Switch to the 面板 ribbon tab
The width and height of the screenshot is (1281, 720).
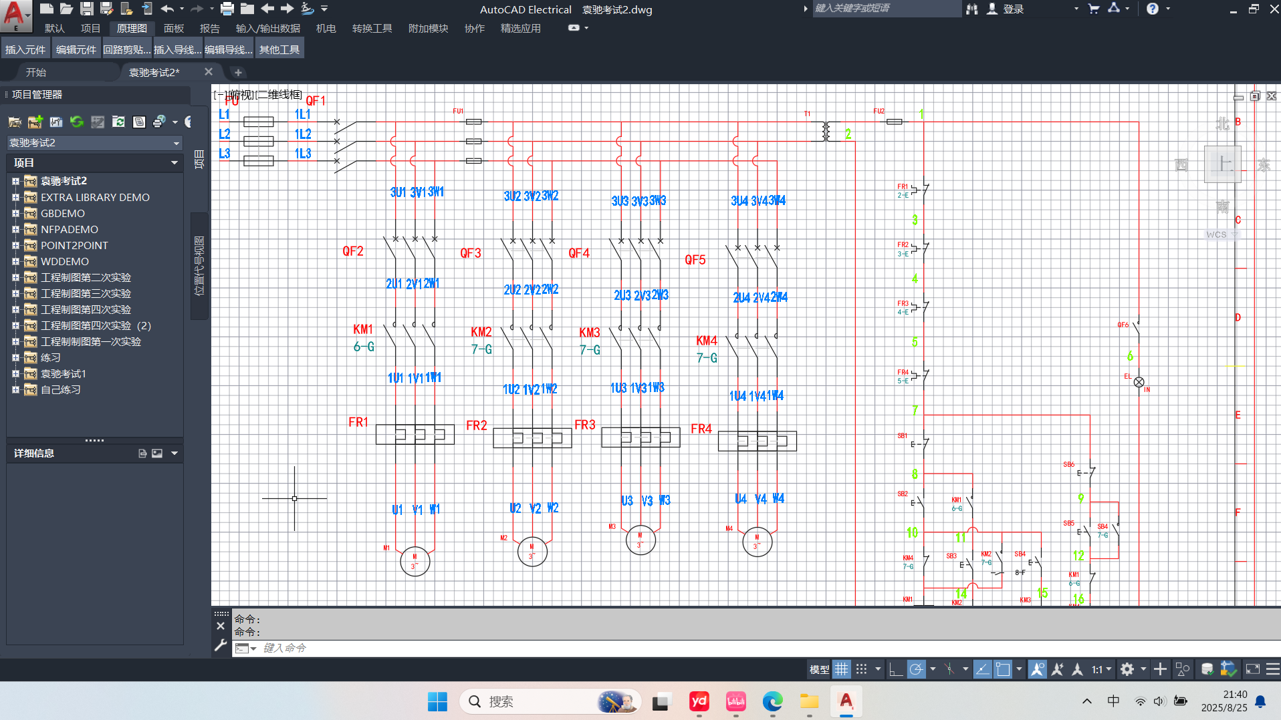pyautogui.click(x=174, y=28)
